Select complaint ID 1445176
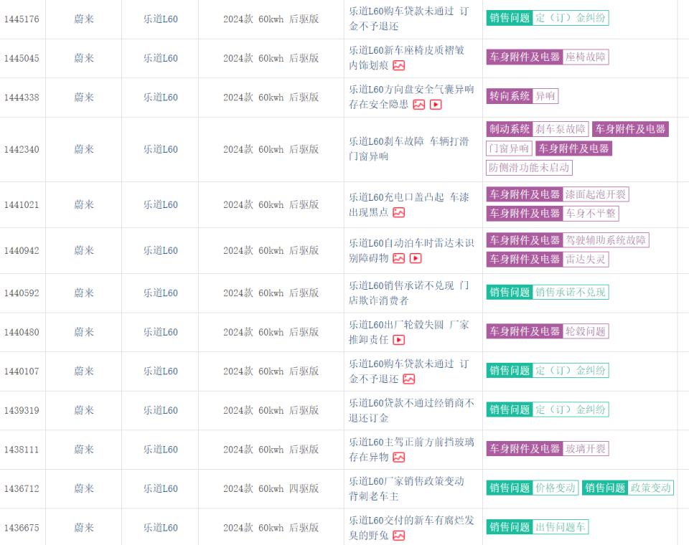 click(22, 19)
